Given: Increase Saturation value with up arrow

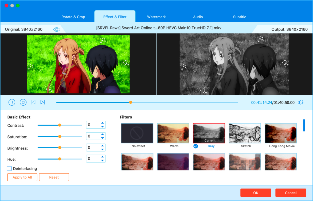Looking at the screenshot, I should tap(102, 134).
